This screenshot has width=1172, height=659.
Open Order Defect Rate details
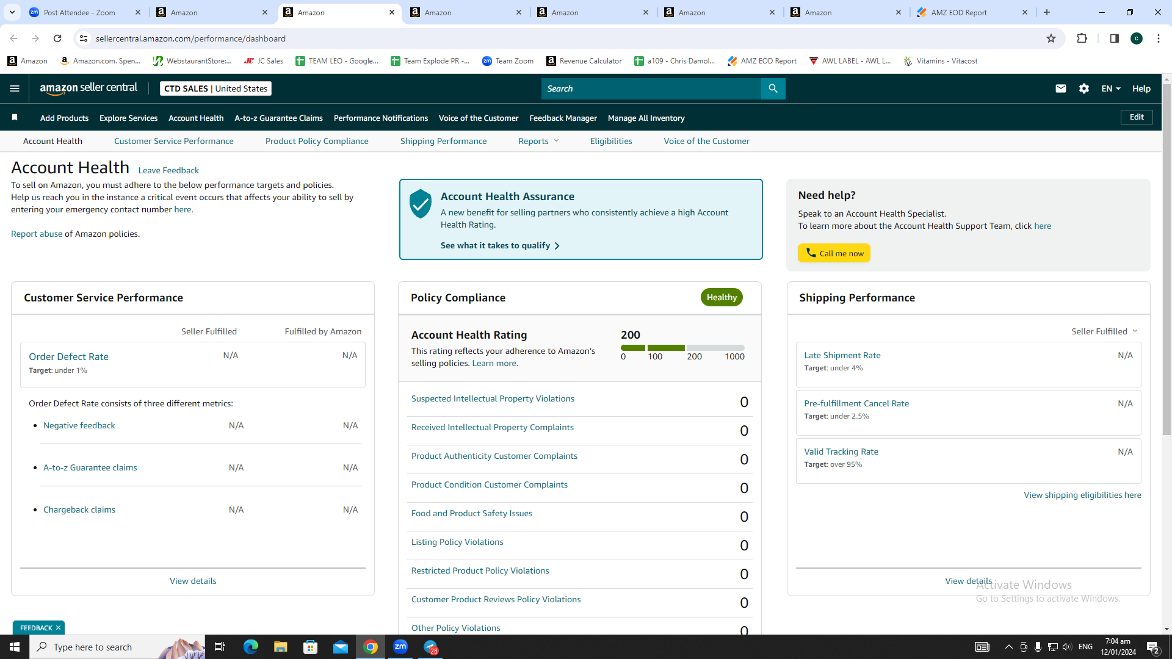(68, 356)
